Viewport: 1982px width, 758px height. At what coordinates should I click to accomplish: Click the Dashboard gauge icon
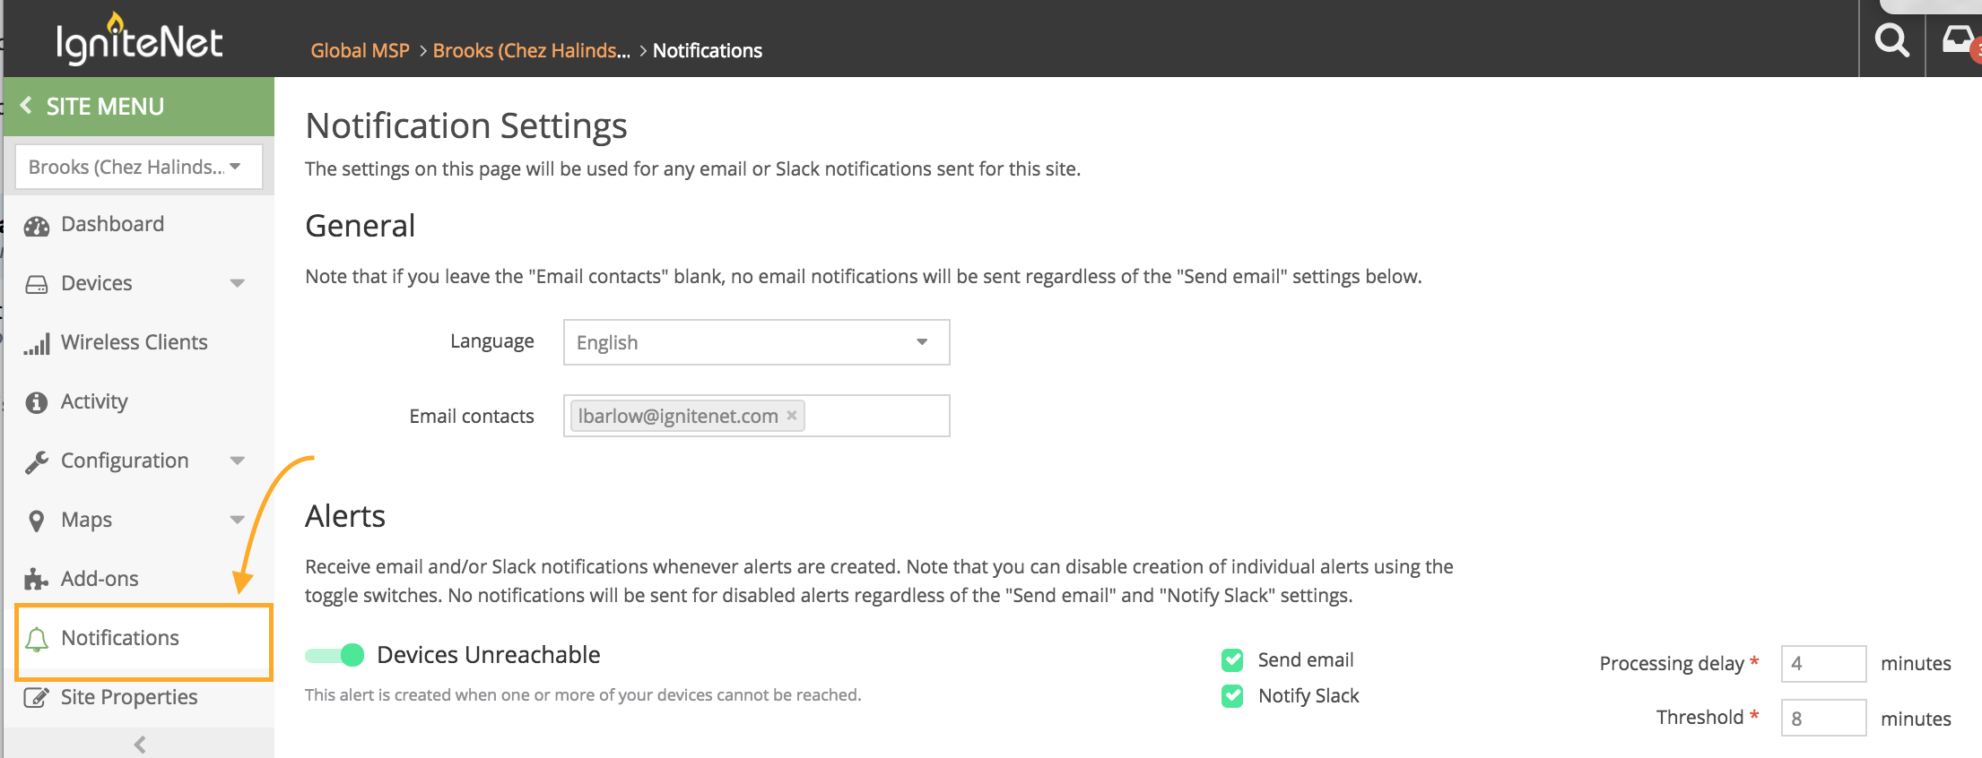[x=37, y=225]
